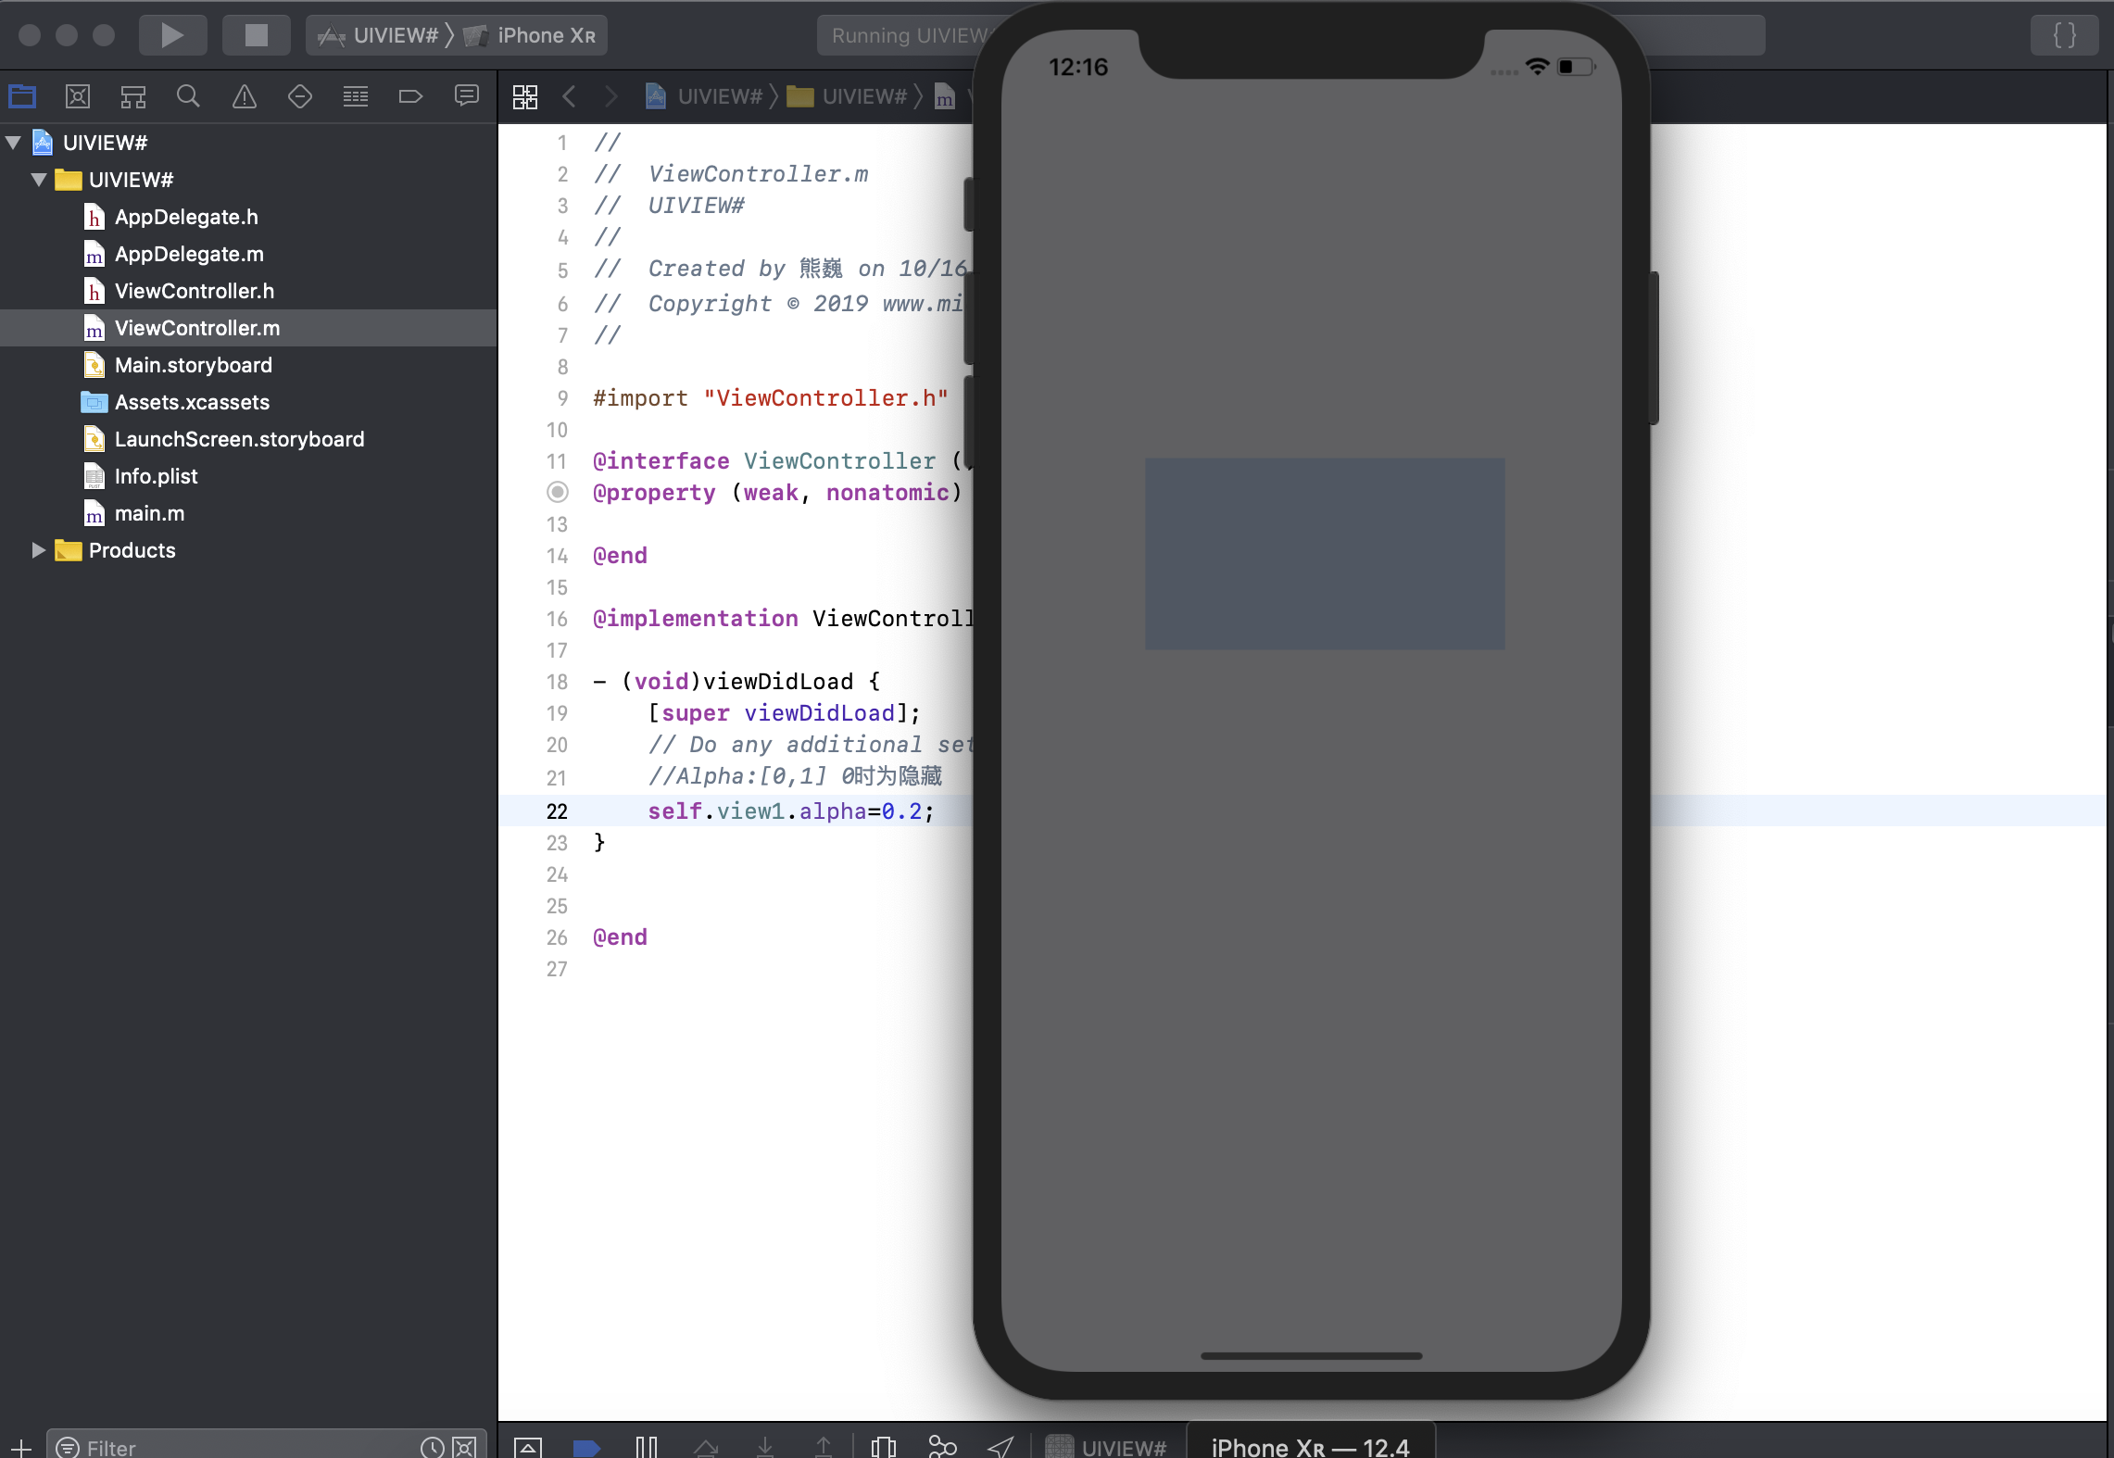Click the [super viewDidLoad] line
This screenshot has height=1458, width=2114.
[784, 713]
